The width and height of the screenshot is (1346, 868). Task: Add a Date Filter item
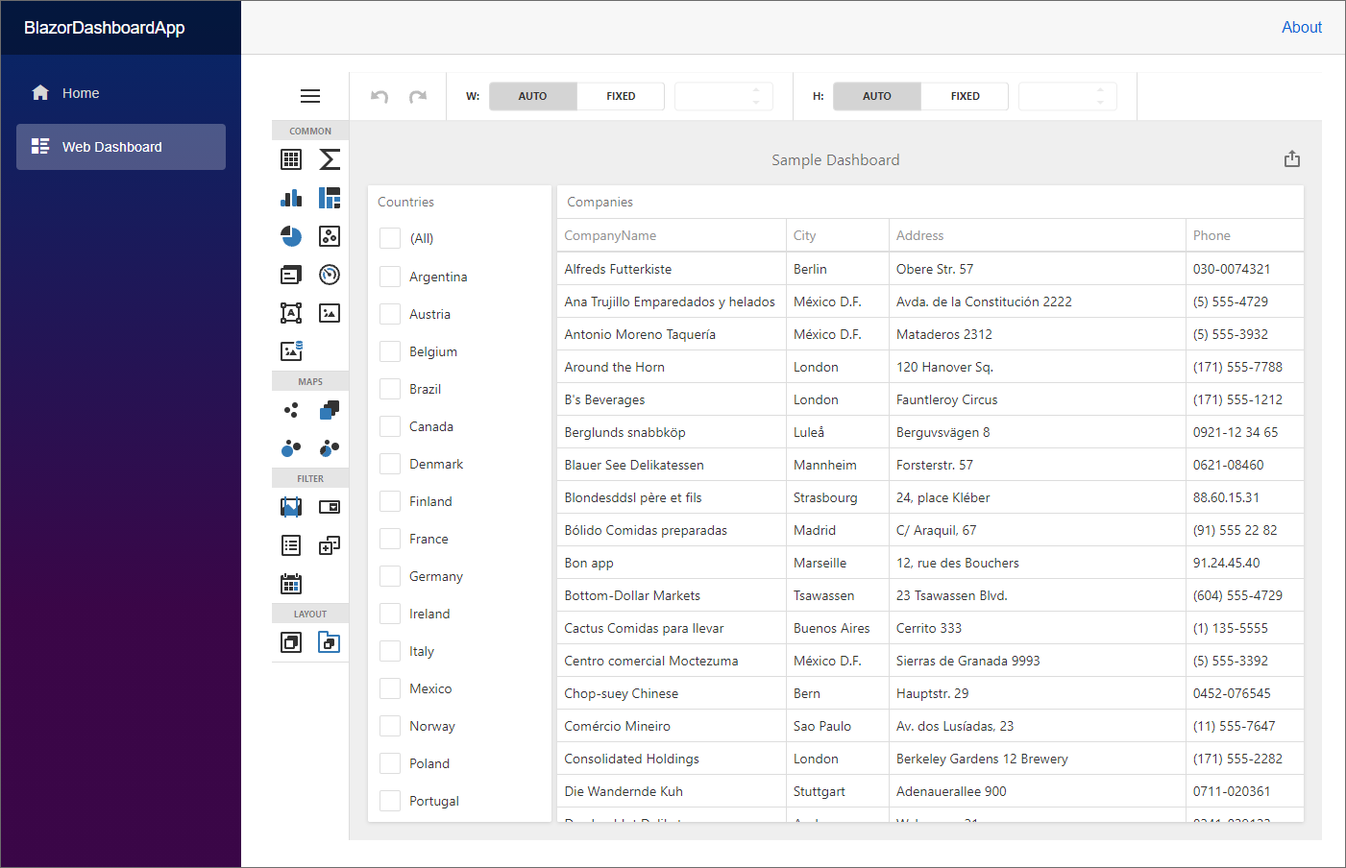[x=291, y=584]
